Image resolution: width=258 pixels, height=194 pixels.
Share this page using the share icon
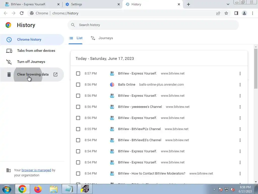tap(218, 13)
